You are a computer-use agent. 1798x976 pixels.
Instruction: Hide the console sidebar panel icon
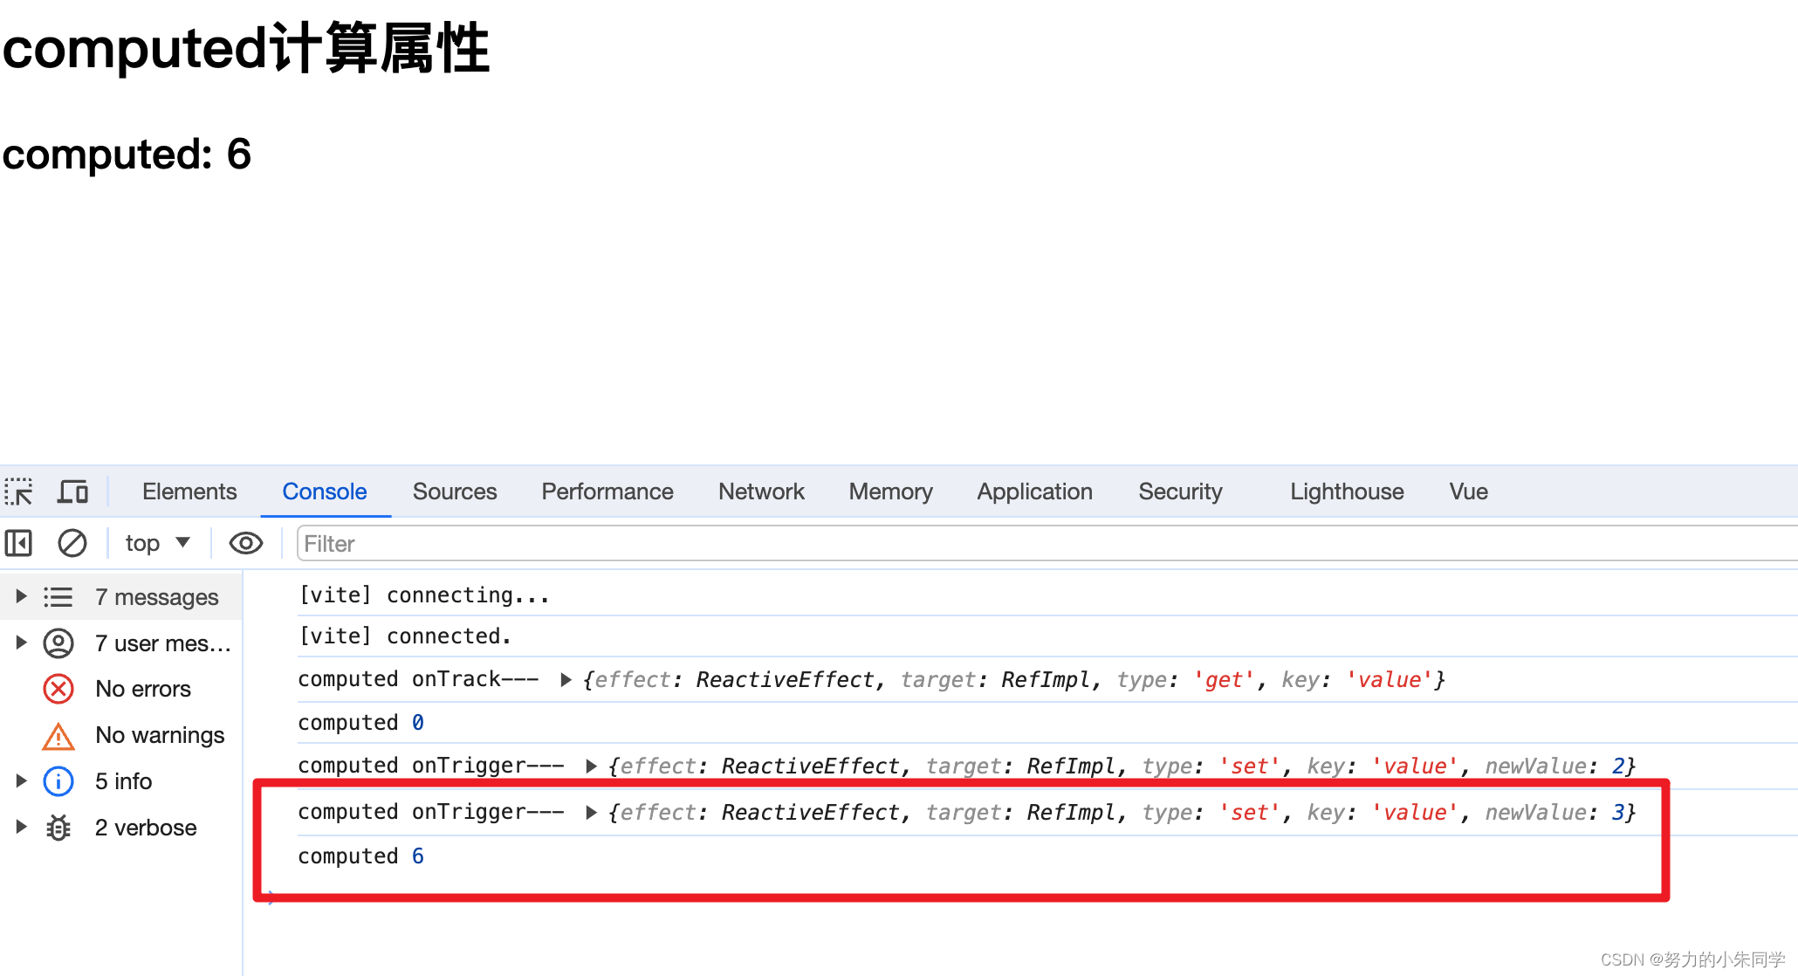18,543
